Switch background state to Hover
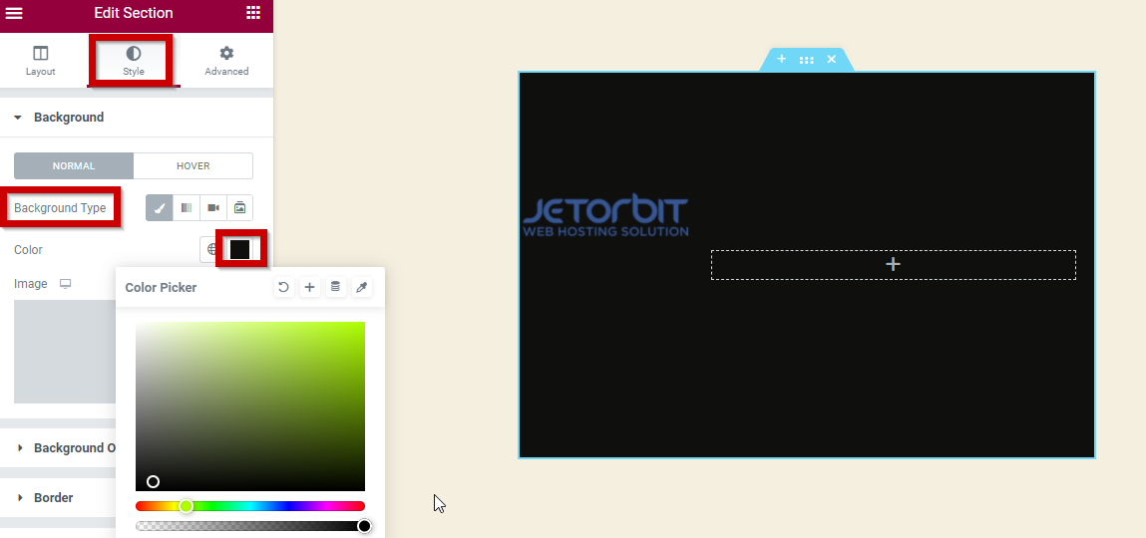Viewport: 1146px width, 538px height. point(192,165)
